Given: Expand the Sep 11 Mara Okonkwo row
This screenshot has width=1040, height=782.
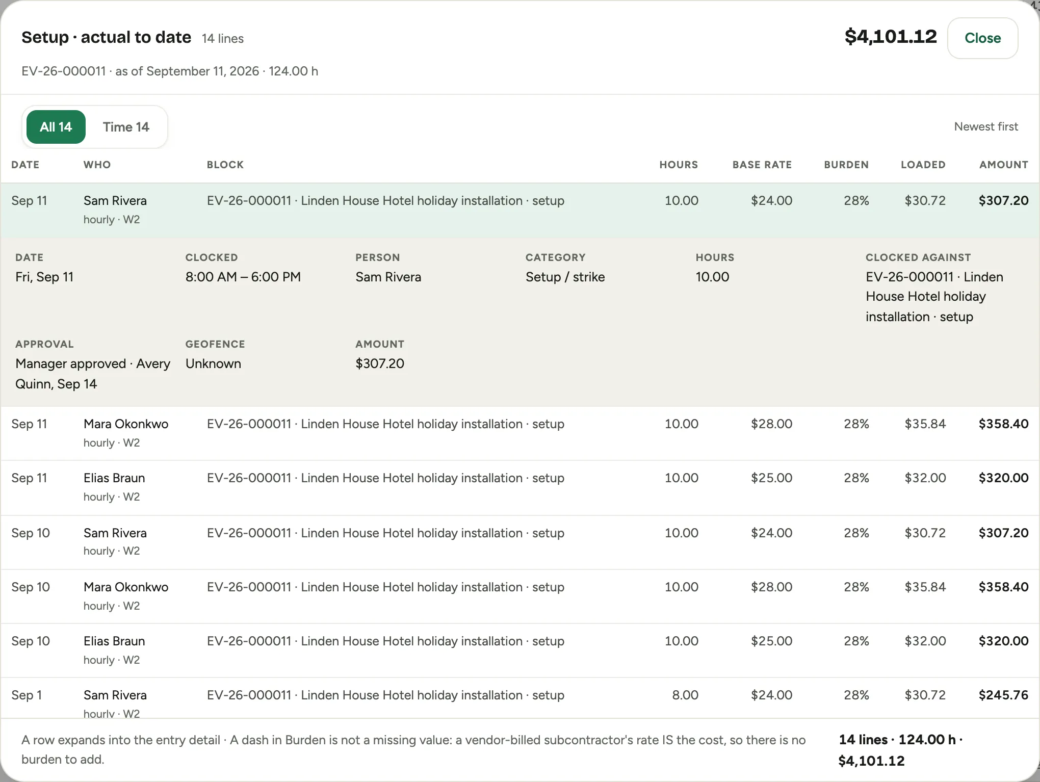Looking at the screenshot, I should click(x=520, y=433).
